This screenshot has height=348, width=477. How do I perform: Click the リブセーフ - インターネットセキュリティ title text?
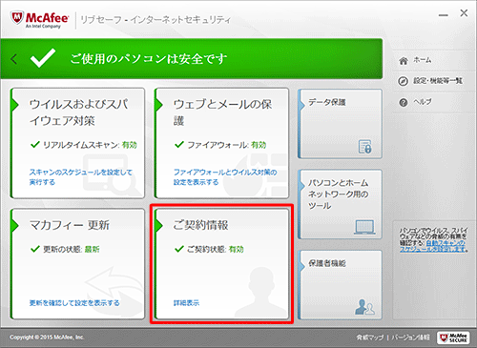pos(156,20)
